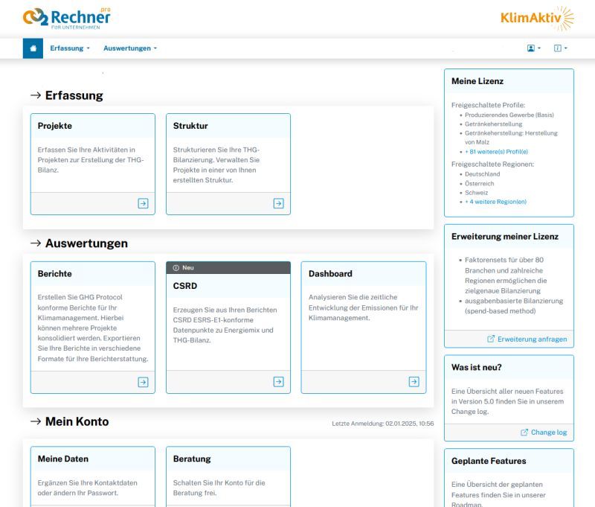Select the Beratung card
Image resolution: width=595 pixels, height=507 pixels.
[228, 475]
